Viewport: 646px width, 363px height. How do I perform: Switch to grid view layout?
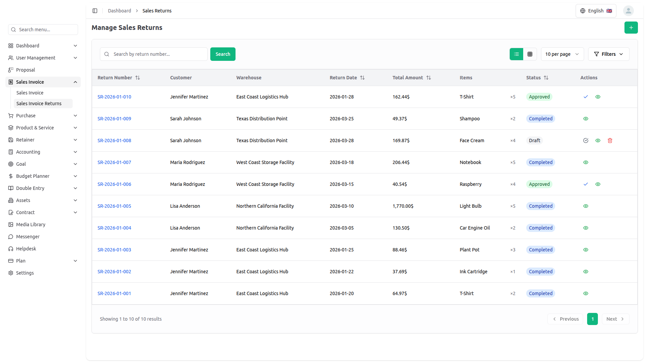pyautogui.click(x=530, y=54)
